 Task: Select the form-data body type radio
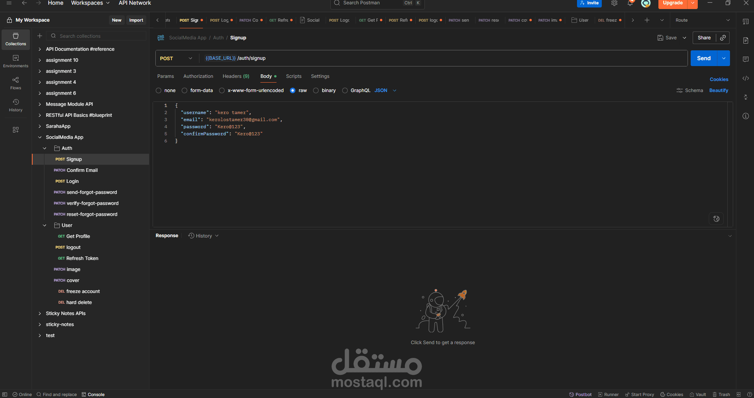coord(184,90)
